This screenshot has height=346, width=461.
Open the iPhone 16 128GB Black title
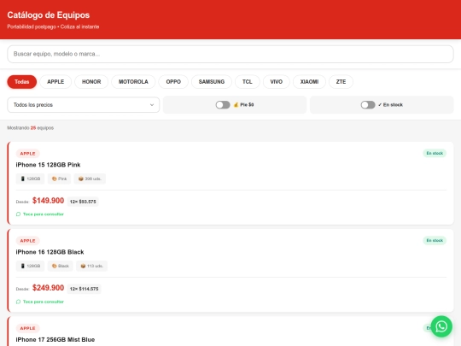click(50, 252)
